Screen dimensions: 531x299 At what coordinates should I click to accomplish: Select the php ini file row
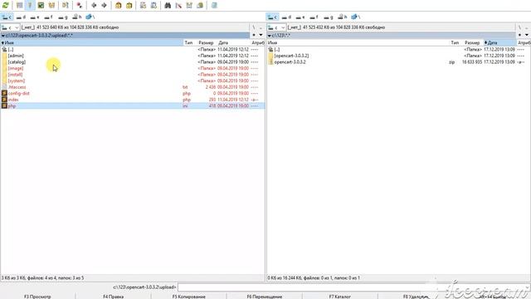(133, 105)
